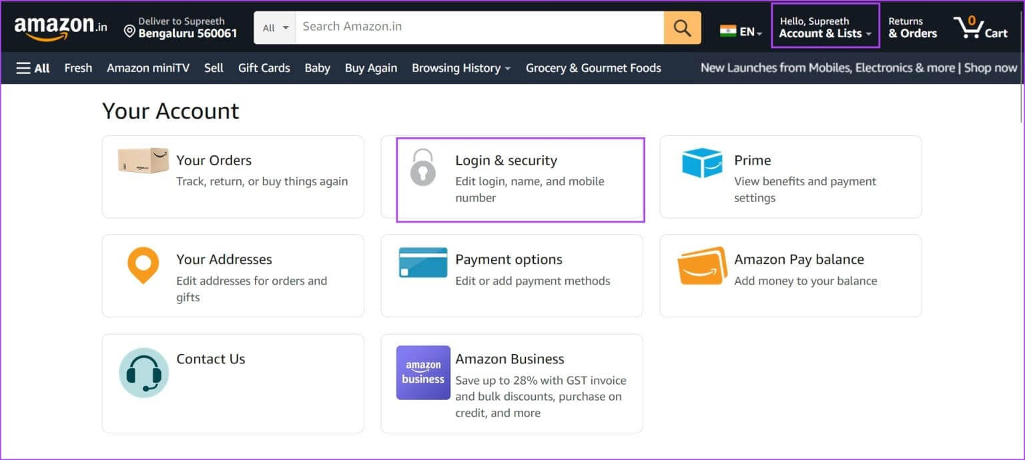The image size is (1025, 460).
Task: Click the Contact Us headset icon
Action: pyautogui.click(x=143, y=372)
